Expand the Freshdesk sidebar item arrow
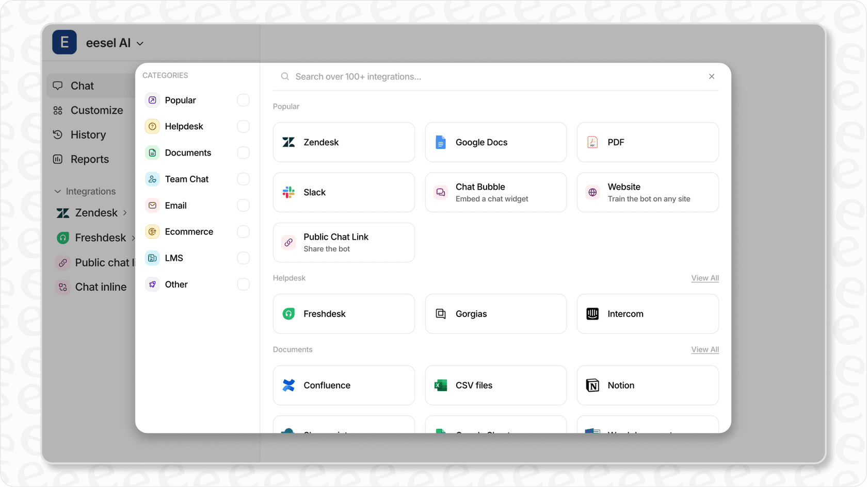Image resolution: width=867 pixels, height=487 pixels. (x=133, y=238)
